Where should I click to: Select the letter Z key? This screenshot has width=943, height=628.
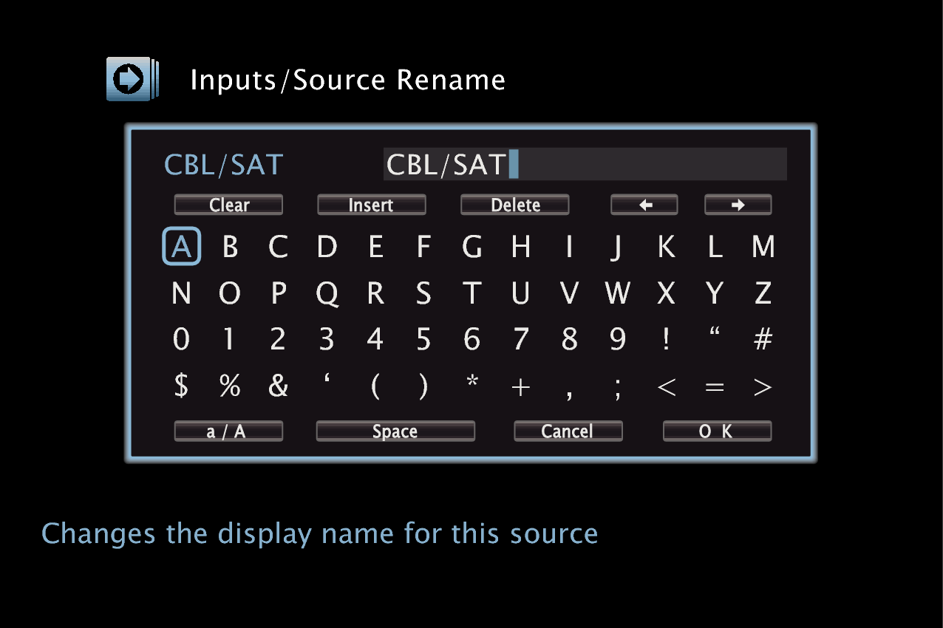763,293
